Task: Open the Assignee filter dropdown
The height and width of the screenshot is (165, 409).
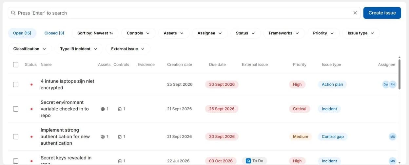Action: click(210, 33)
